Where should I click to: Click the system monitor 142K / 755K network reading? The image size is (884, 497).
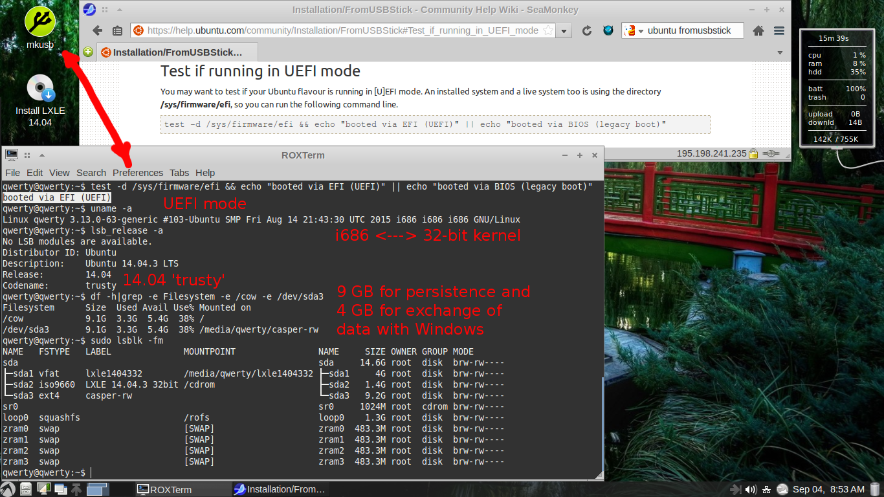(x=835, y=139)
